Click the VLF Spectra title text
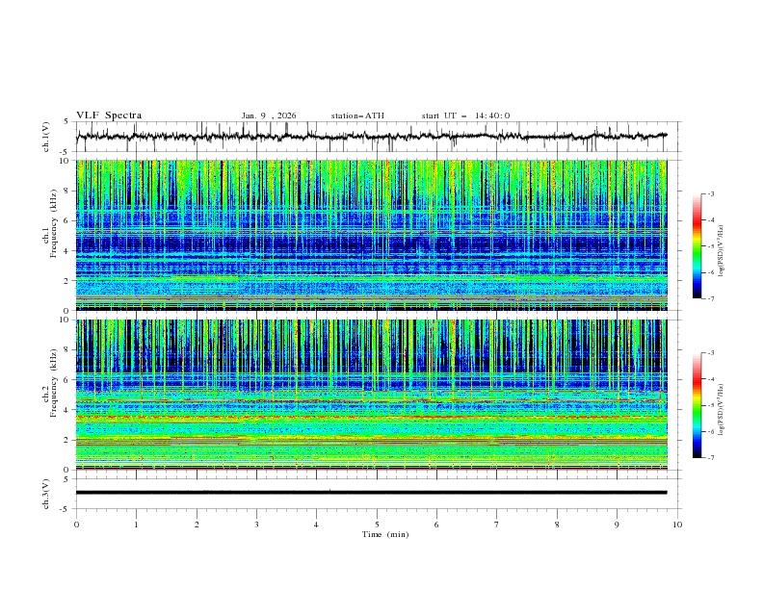 (x=109, y=115)
